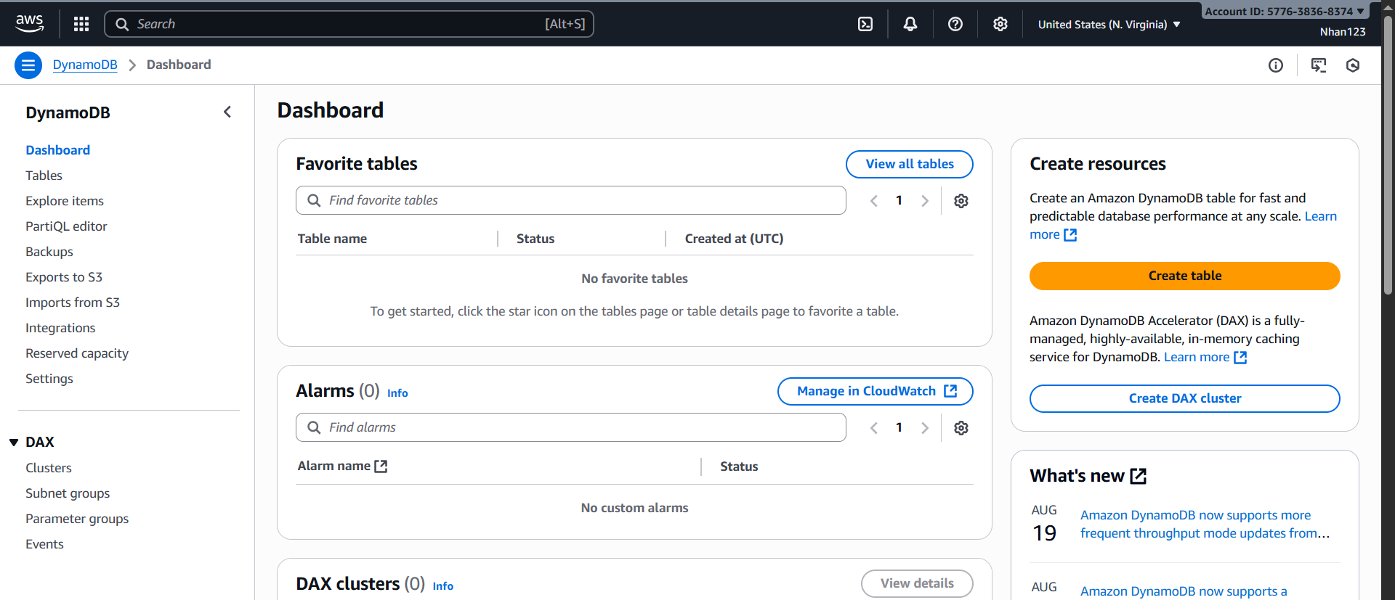
Task: Select Tables in the sidebar
Action: pos(44,176)
